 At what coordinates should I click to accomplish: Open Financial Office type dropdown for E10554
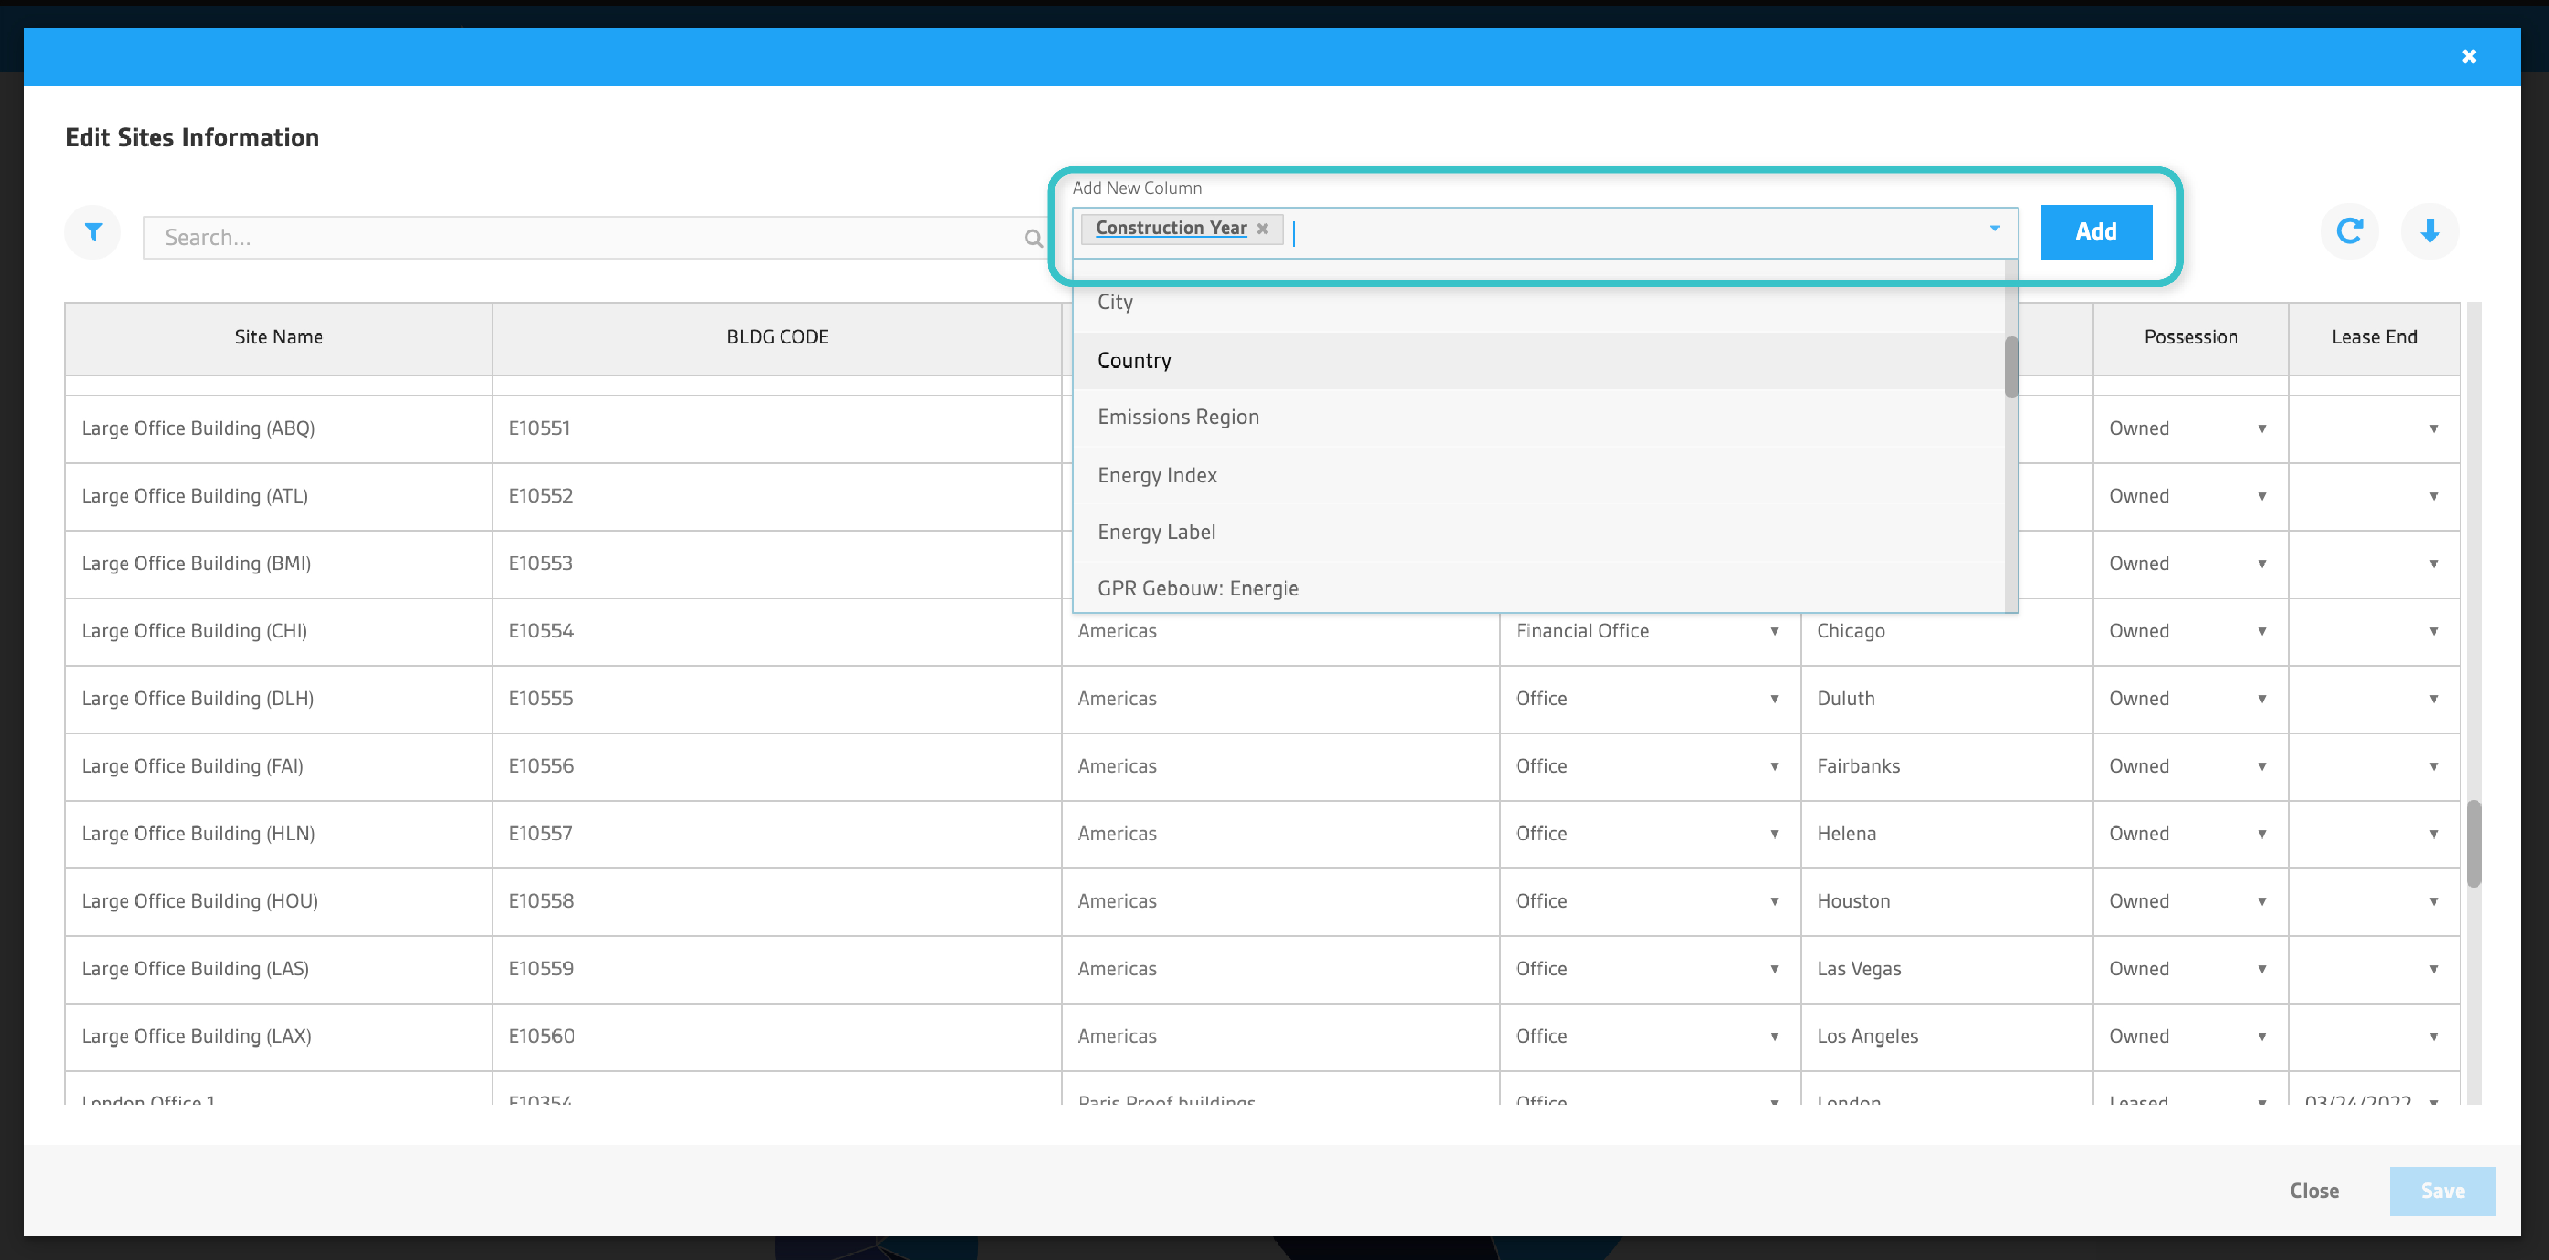pos(1775,631)
